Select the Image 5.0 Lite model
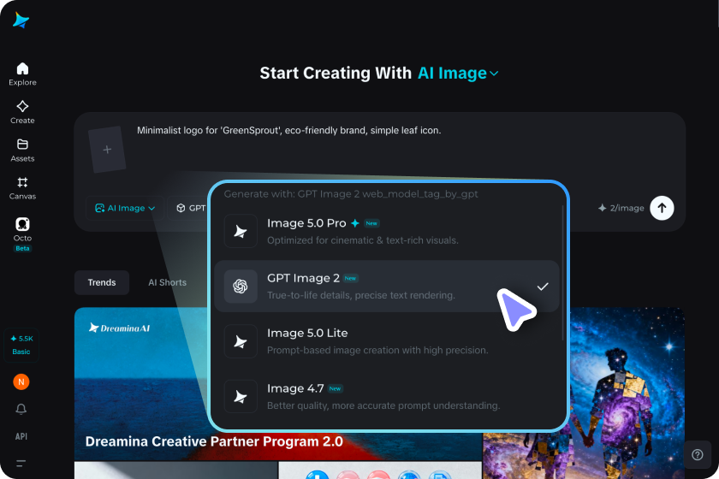This screenshot has height=479, width=719. [x=387, y=341]
